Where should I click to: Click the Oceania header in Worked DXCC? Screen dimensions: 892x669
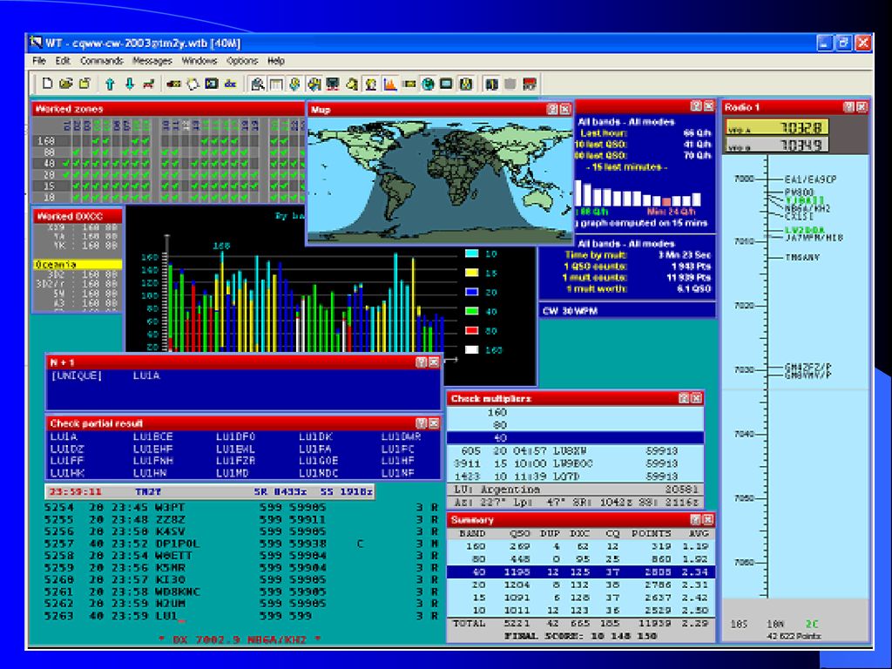[78, 265]
